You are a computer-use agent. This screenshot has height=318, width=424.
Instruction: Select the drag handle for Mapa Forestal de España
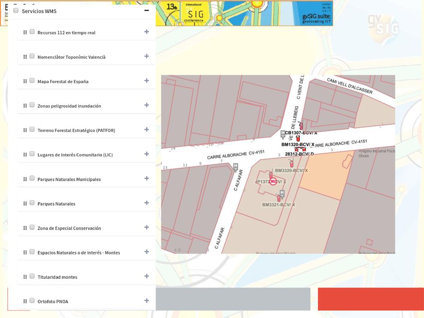(x=25, y=81)
